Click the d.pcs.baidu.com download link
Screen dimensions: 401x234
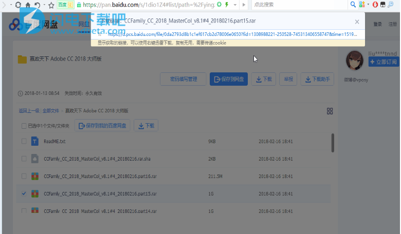[x=232, y=34]
